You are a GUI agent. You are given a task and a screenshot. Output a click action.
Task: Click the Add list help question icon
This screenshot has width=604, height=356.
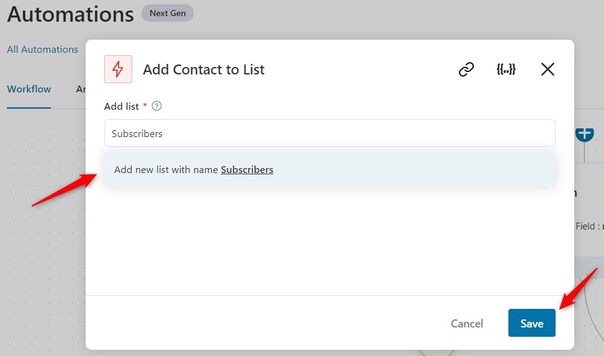(157, 106)
